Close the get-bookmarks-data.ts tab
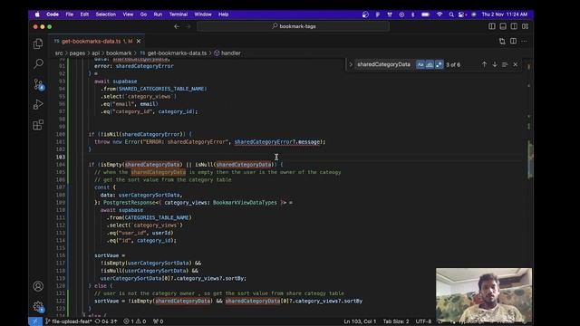The width and height of the screenshot is (580, 326). point(139,41)
